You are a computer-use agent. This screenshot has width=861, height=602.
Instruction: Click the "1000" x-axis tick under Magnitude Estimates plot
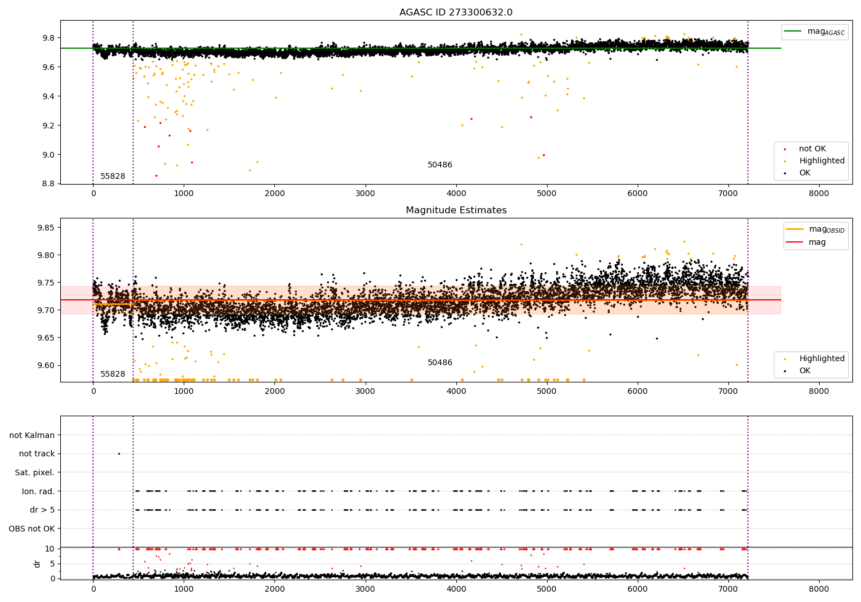pos(184,392)
